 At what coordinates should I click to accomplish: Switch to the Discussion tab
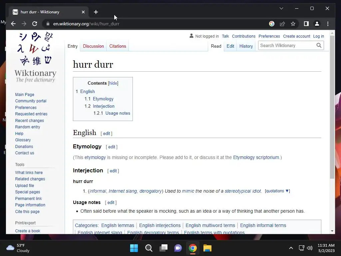[93, 46]
